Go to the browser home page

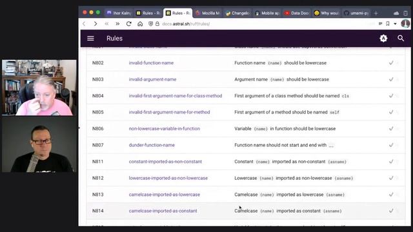click(140, 24)
